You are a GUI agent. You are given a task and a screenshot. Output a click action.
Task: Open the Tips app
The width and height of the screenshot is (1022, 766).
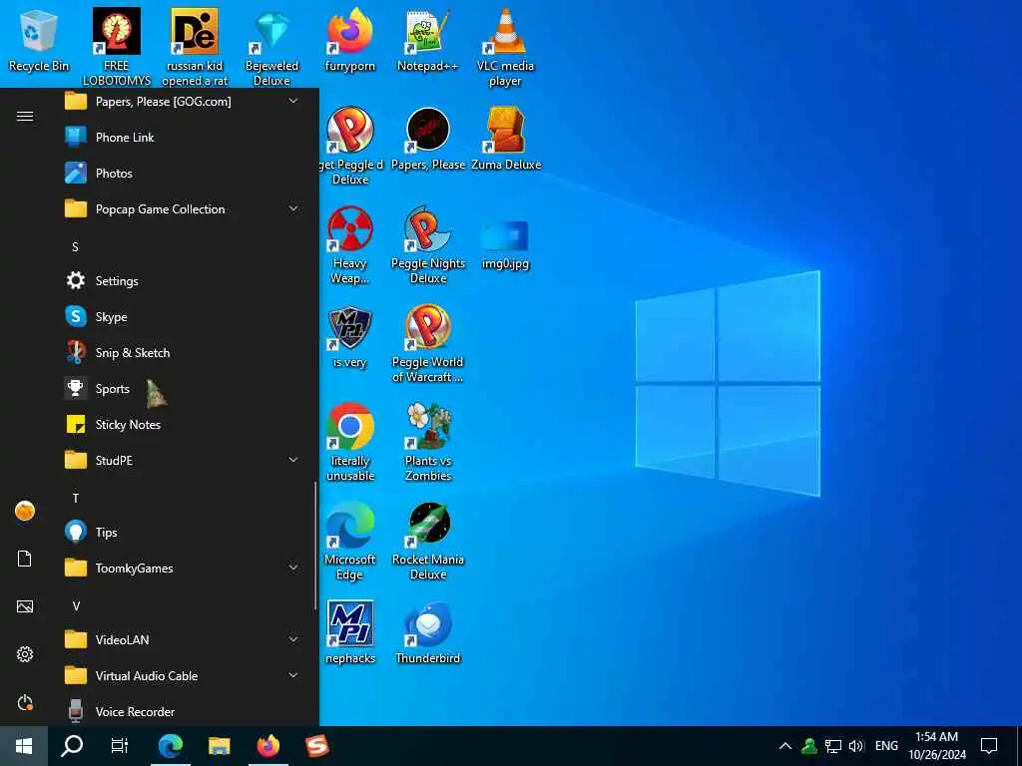click(182, 533)
